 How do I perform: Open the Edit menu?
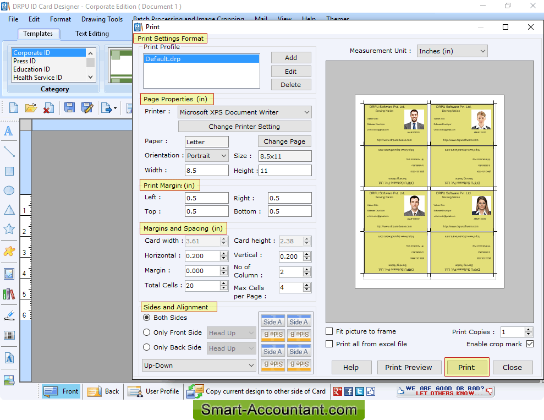34,19
